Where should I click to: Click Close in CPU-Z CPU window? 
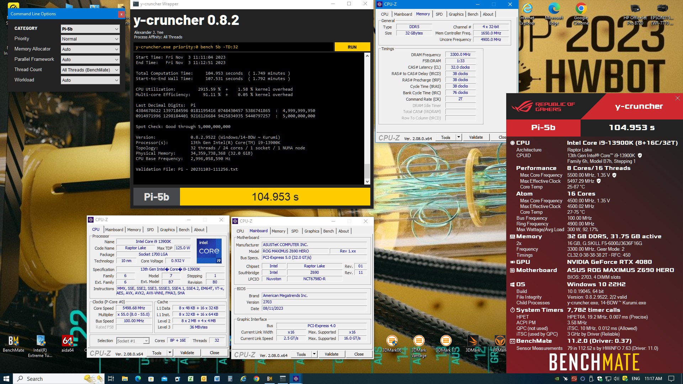215,353
